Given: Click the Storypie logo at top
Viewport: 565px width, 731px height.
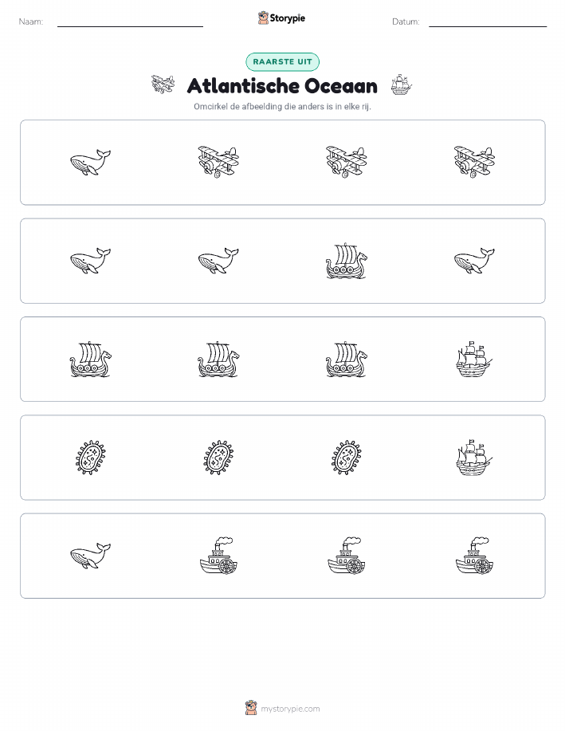Looking at the screenshot, I should 281,18.
